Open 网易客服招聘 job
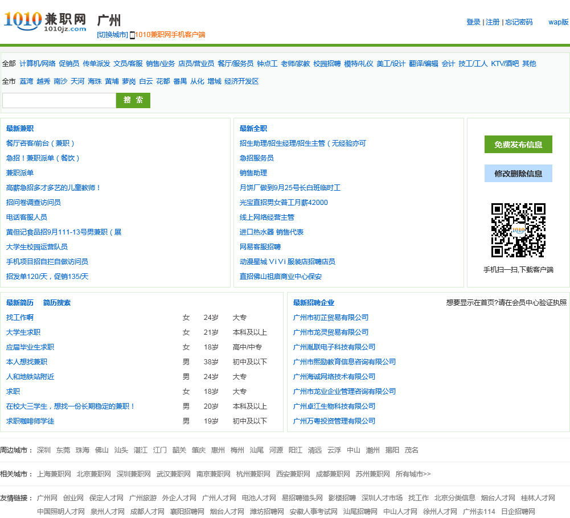Screen dimensions: 570x518 [x=260, y=247]
